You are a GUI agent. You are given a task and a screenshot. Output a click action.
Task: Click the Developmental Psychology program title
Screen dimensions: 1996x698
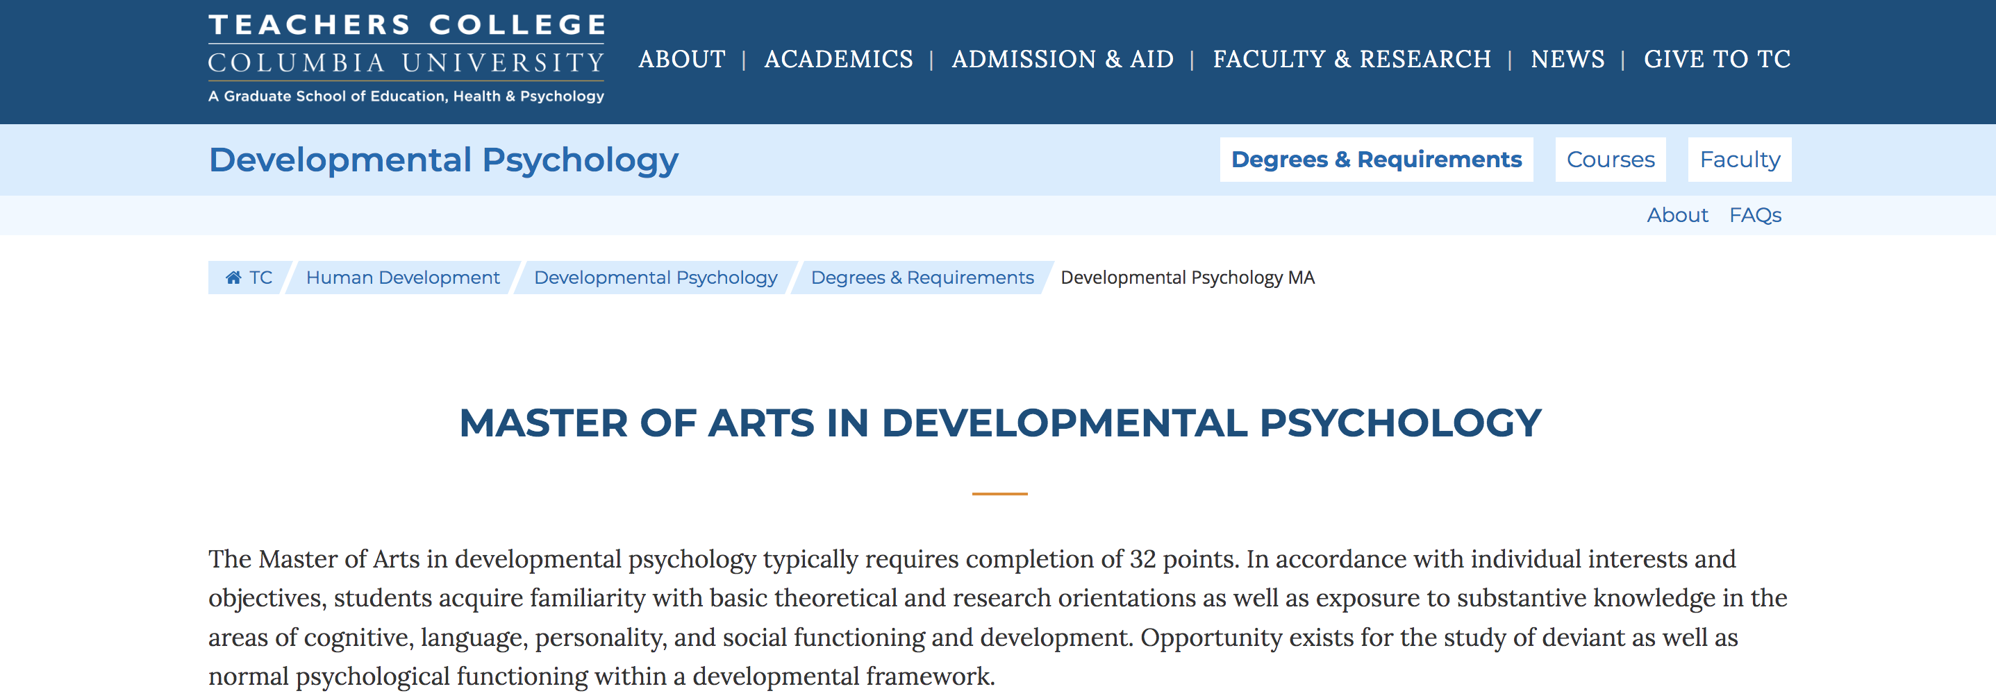pos(443,160)
